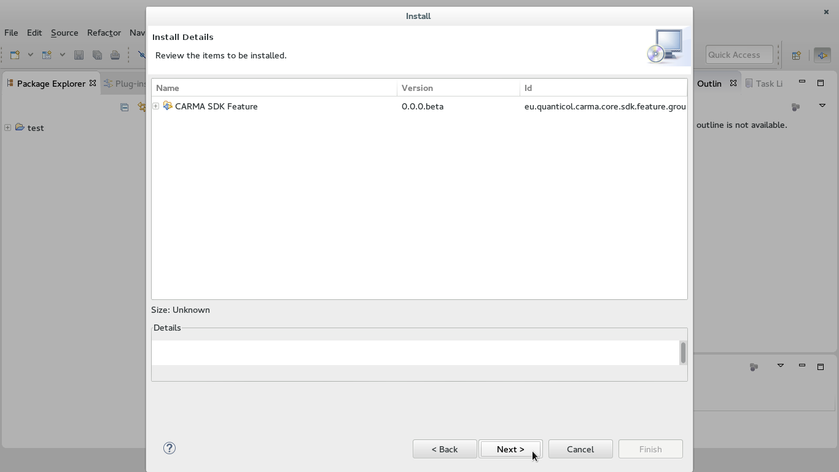Click the CARMA SDK Feature icon
The height and width of the screenshot is (472, 839).
click(x=168, y=106)
